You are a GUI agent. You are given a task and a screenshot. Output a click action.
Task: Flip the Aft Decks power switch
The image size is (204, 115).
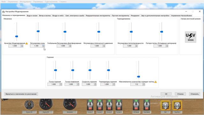coord(136,105)
